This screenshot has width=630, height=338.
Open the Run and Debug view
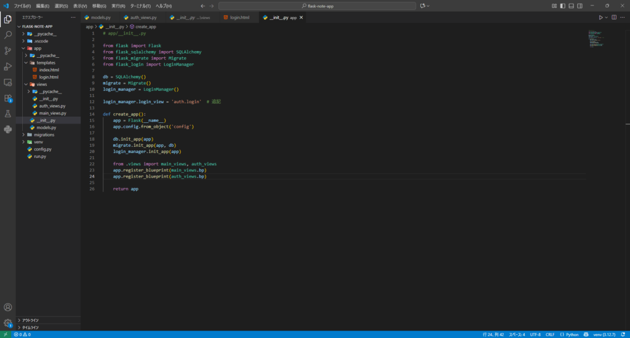[x=8, y=66]
